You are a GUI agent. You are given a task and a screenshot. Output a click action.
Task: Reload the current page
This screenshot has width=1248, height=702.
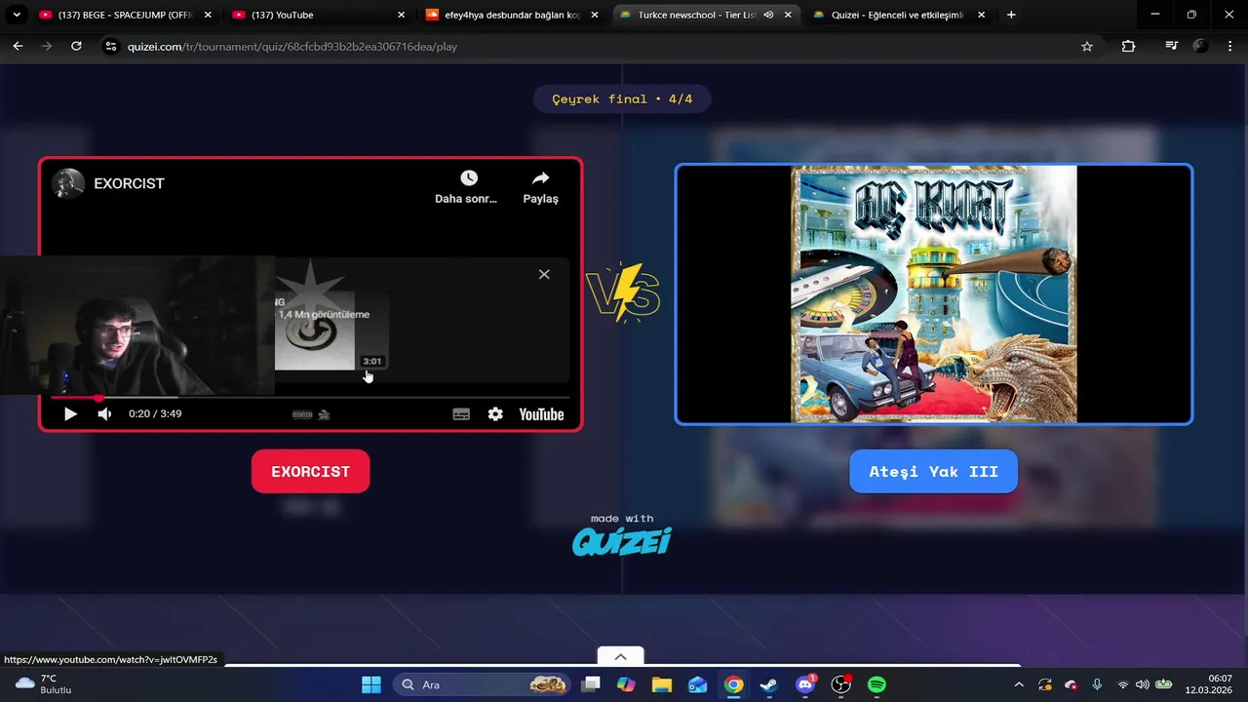[76, 46]
